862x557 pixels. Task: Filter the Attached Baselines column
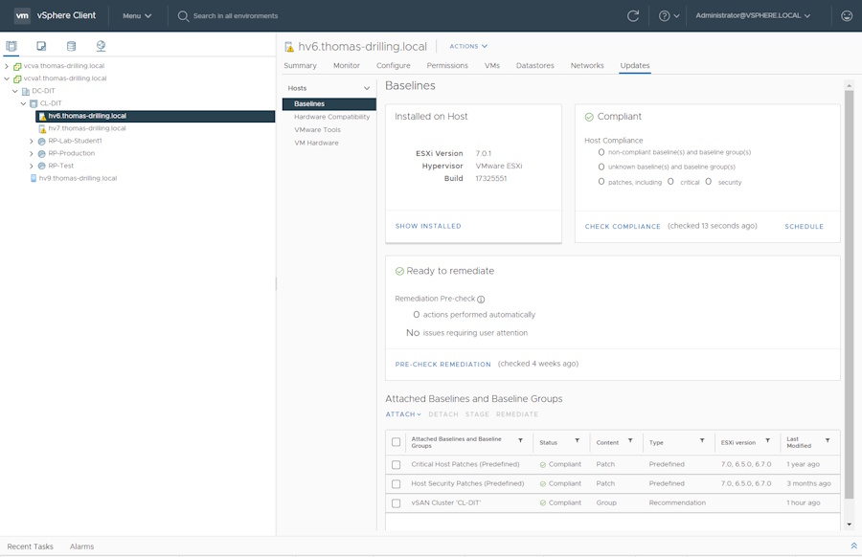[x=520, y=440]
